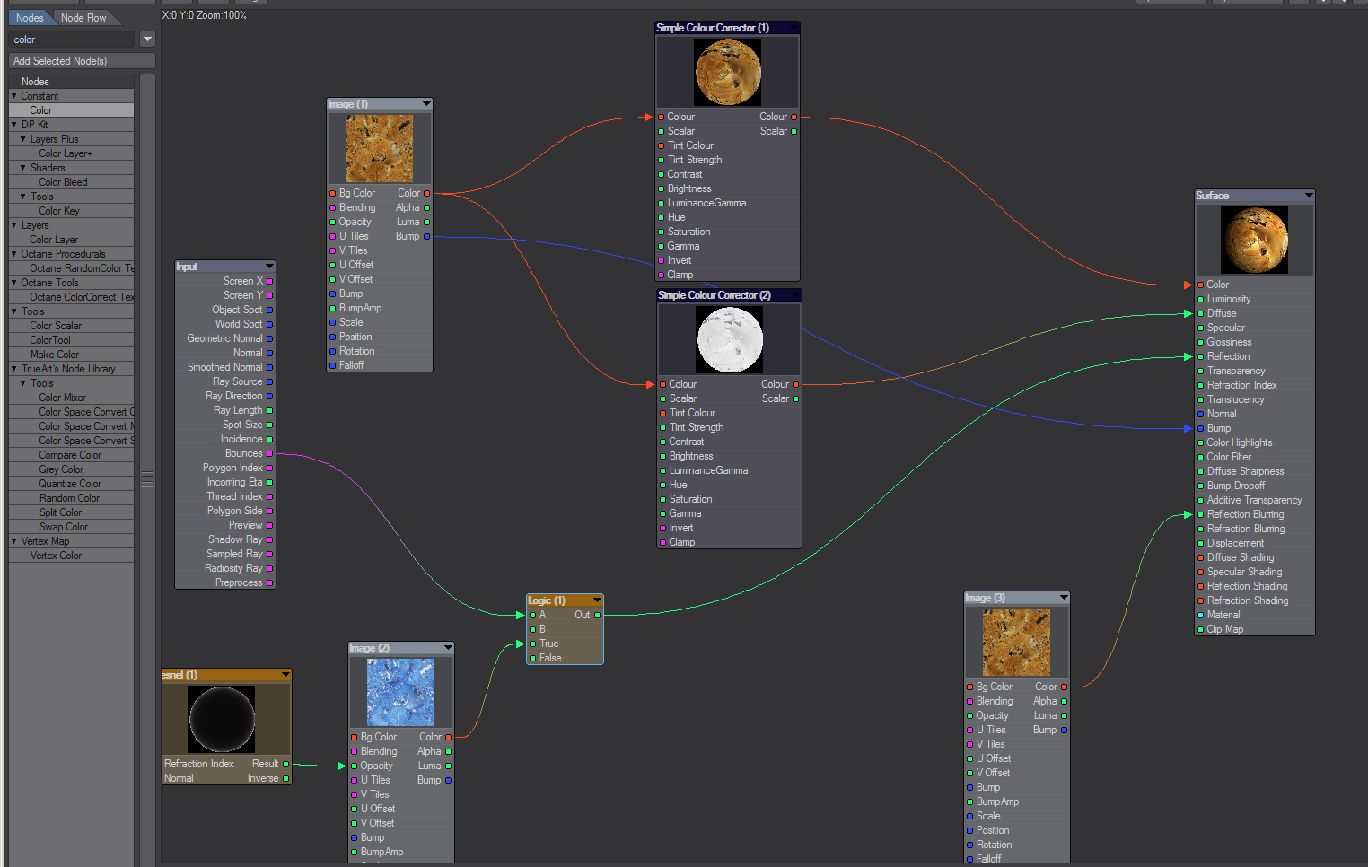Collapse the Octane Procedurals tree group
The image size is (1368, 867).
(14, 254)
